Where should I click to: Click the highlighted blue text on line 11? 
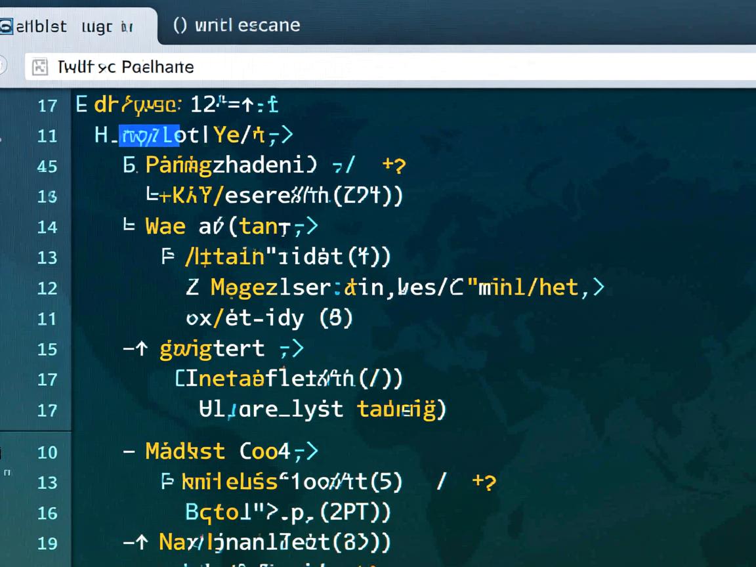tap(149, 135)
